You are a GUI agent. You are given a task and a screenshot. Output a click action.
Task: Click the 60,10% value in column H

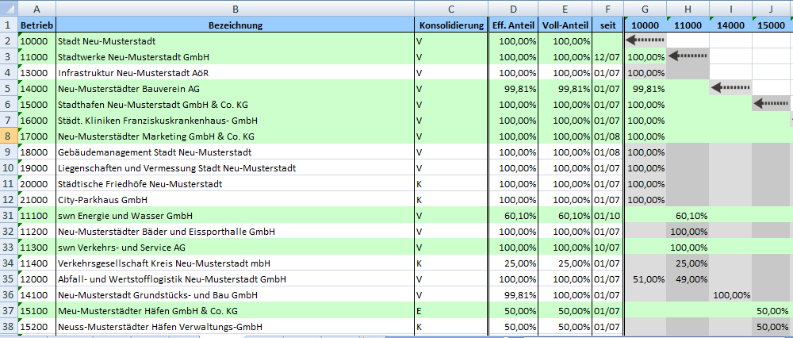point(688,216)
